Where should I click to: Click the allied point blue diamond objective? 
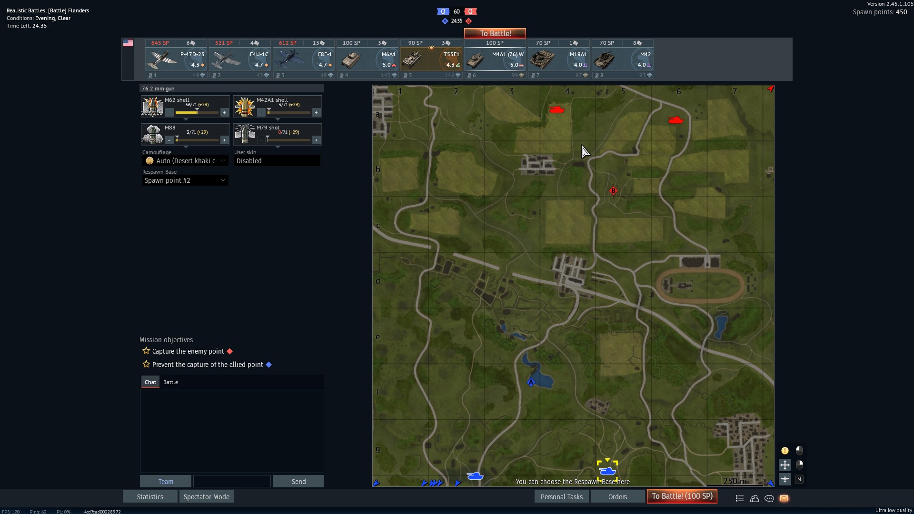269,365
